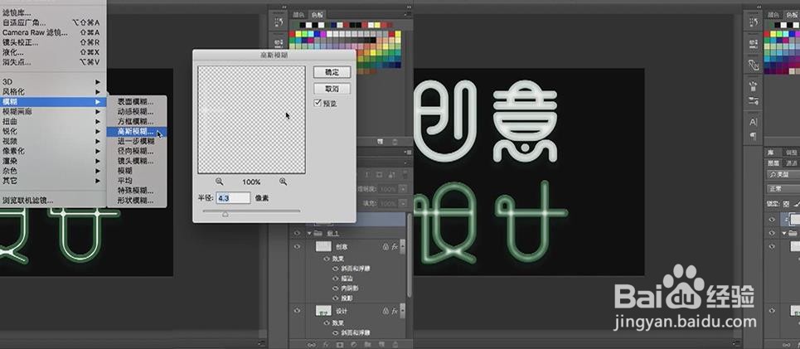Open the Properties panel icon in left dock
This screenshot has width=800, height=349.
(x=279, y=42)
